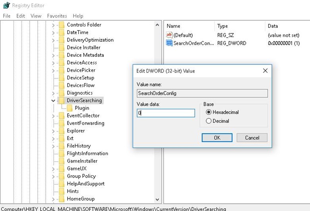310x211 pixels.
Task: Click the DeviceSetup folder icon
Action: coord(62,78)
